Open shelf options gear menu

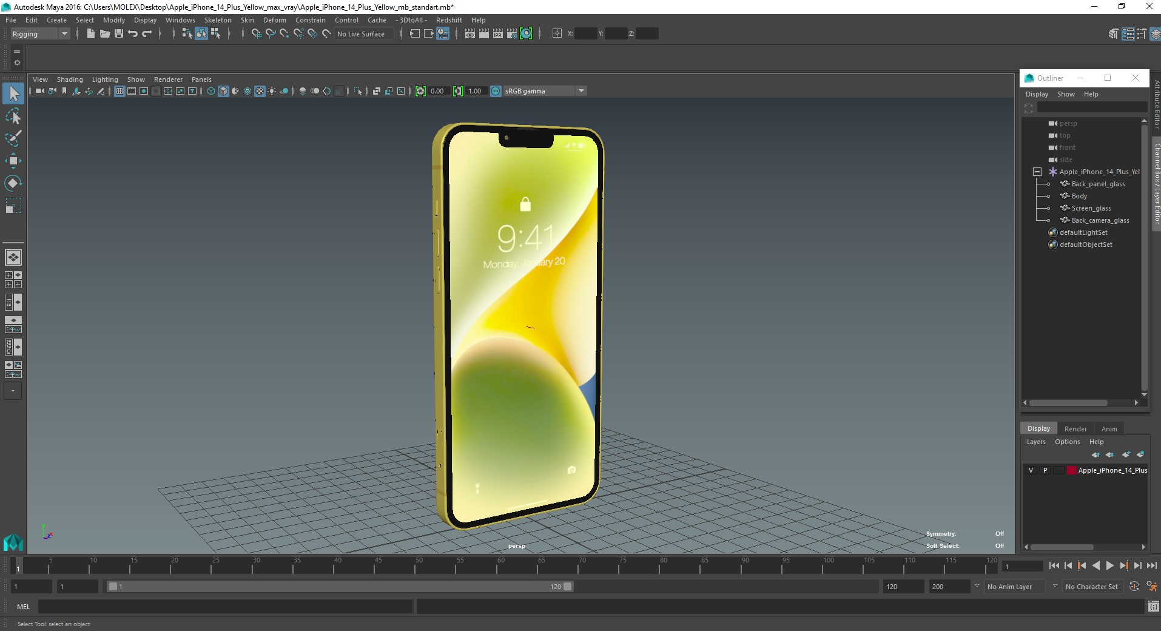(17, 63)
